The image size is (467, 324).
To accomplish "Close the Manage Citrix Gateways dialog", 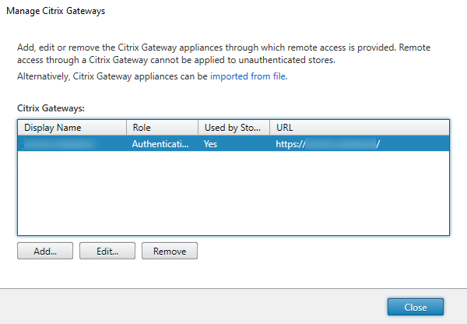I will click(x=415, y=307).
